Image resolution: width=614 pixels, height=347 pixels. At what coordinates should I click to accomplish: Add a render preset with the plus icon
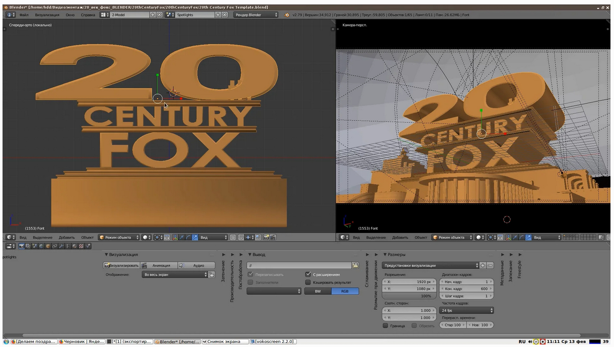point(483,265)
